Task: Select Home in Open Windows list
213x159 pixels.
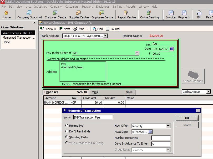Action: [18, 42]
